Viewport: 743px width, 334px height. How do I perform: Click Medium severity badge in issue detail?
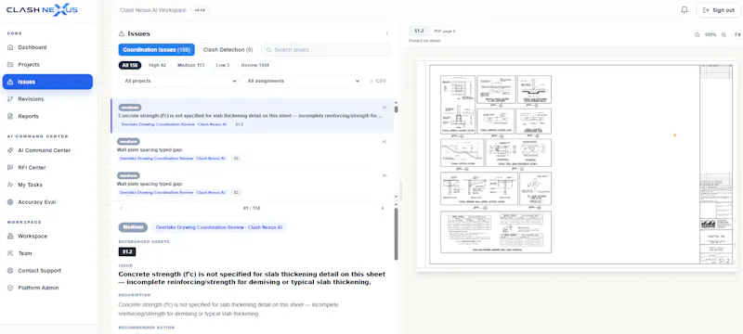tap(133, 227)
